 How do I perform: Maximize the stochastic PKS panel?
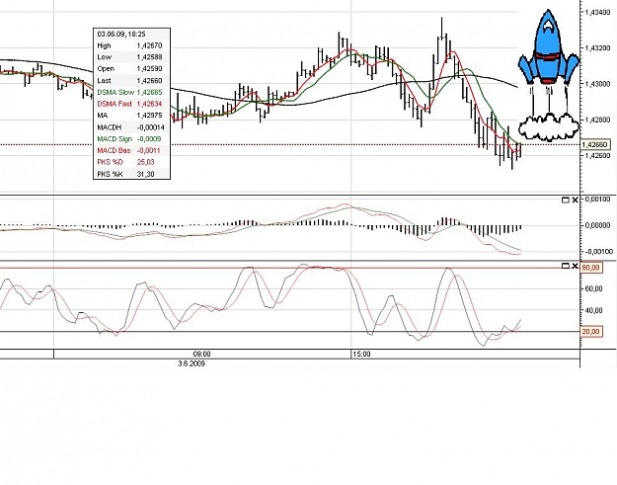click(566, 266)
